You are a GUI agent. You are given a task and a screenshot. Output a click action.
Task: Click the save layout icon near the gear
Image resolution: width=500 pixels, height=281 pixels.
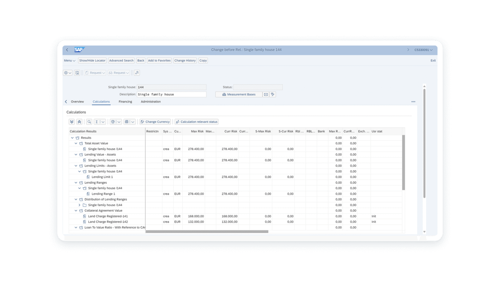tap(77, 73)
